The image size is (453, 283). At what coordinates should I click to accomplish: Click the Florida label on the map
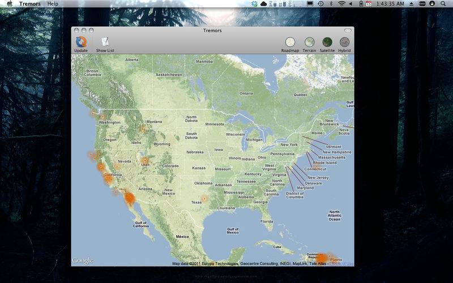point(266,221)
